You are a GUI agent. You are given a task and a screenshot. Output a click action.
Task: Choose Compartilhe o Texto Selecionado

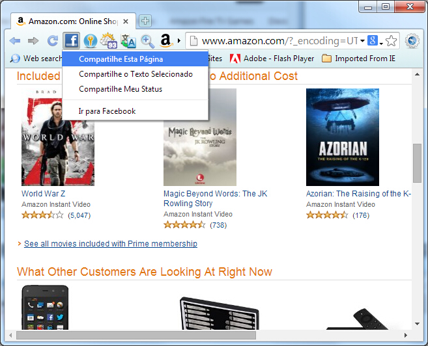[x=135, y=74]
